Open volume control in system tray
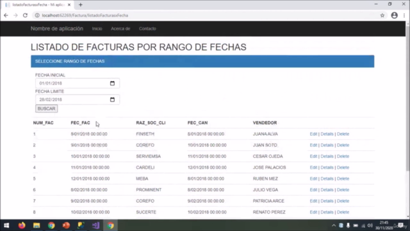 tap(370, 225)
